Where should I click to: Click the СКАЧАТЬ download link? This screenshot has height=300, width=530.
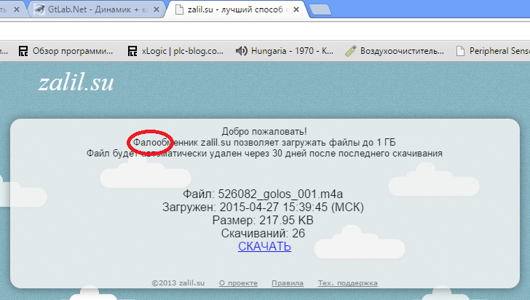click(264, 246)
